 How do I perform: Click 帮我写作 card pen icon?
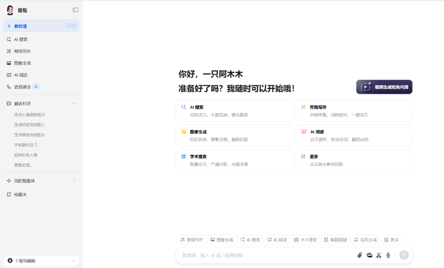pos(303,107)
